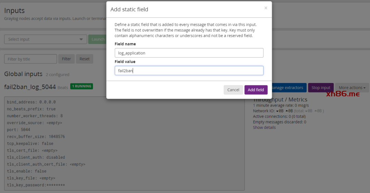This screenshot has width=370, height=193.
Task: Click the 1 RUNNING status badge
Action: click(81, 86)
